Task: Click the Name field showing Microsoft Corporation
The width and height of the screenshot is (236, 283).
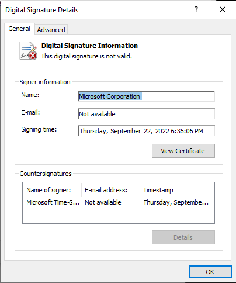Action: (146, 96)
